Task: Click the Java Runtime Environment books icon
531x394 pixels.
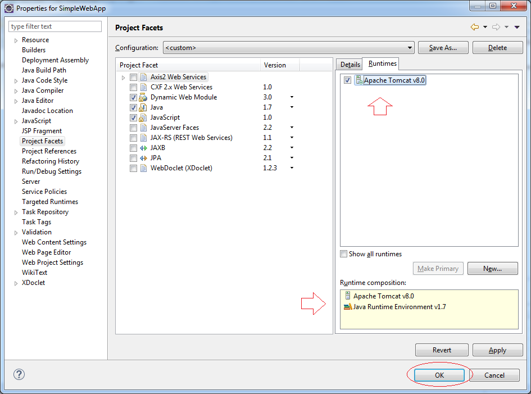Action: (348, 306)
